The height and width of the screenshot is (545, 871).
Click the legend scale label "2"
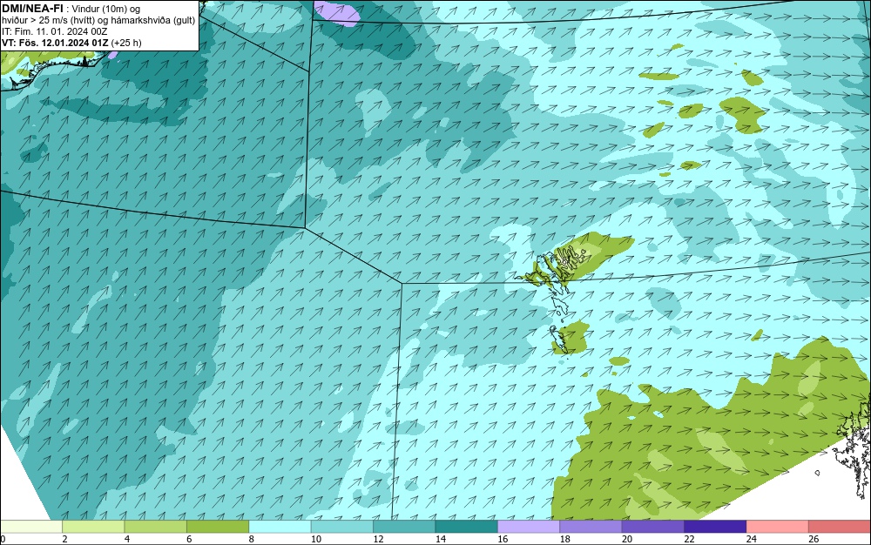65,539
